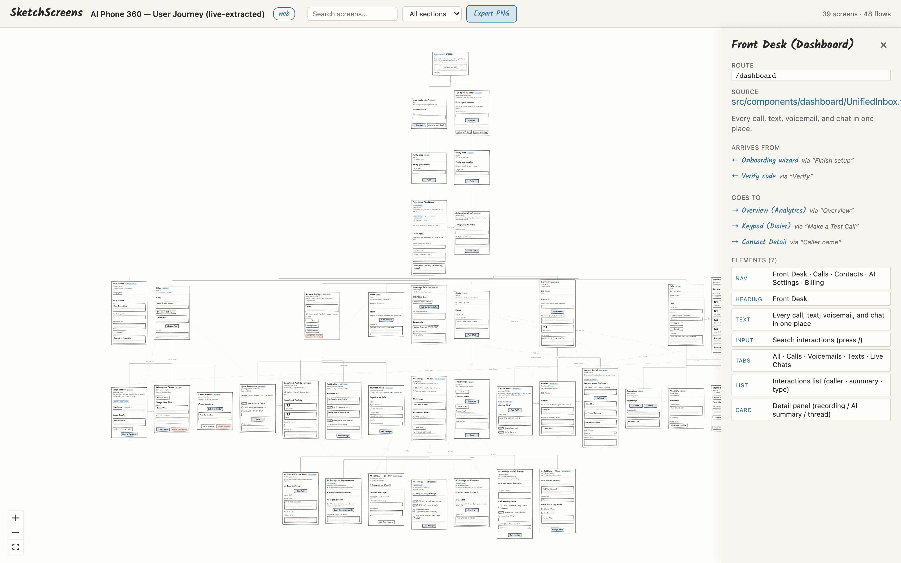Select the AI Settings — AI Agents card
Screen dimensions: 901x563
[472, 503]
